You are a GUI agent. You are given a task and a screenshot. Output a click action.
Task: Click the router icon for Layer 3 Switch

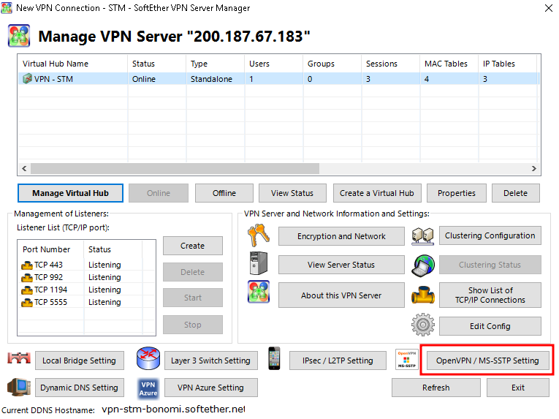coord(148,358)
